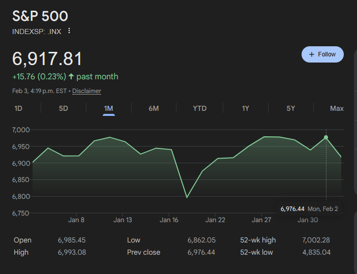Click the 52-wk high value 7,002.28
The image size is (357, 274).
316,240
